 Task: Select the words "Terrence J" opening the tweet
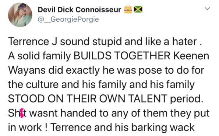[32, 42]
